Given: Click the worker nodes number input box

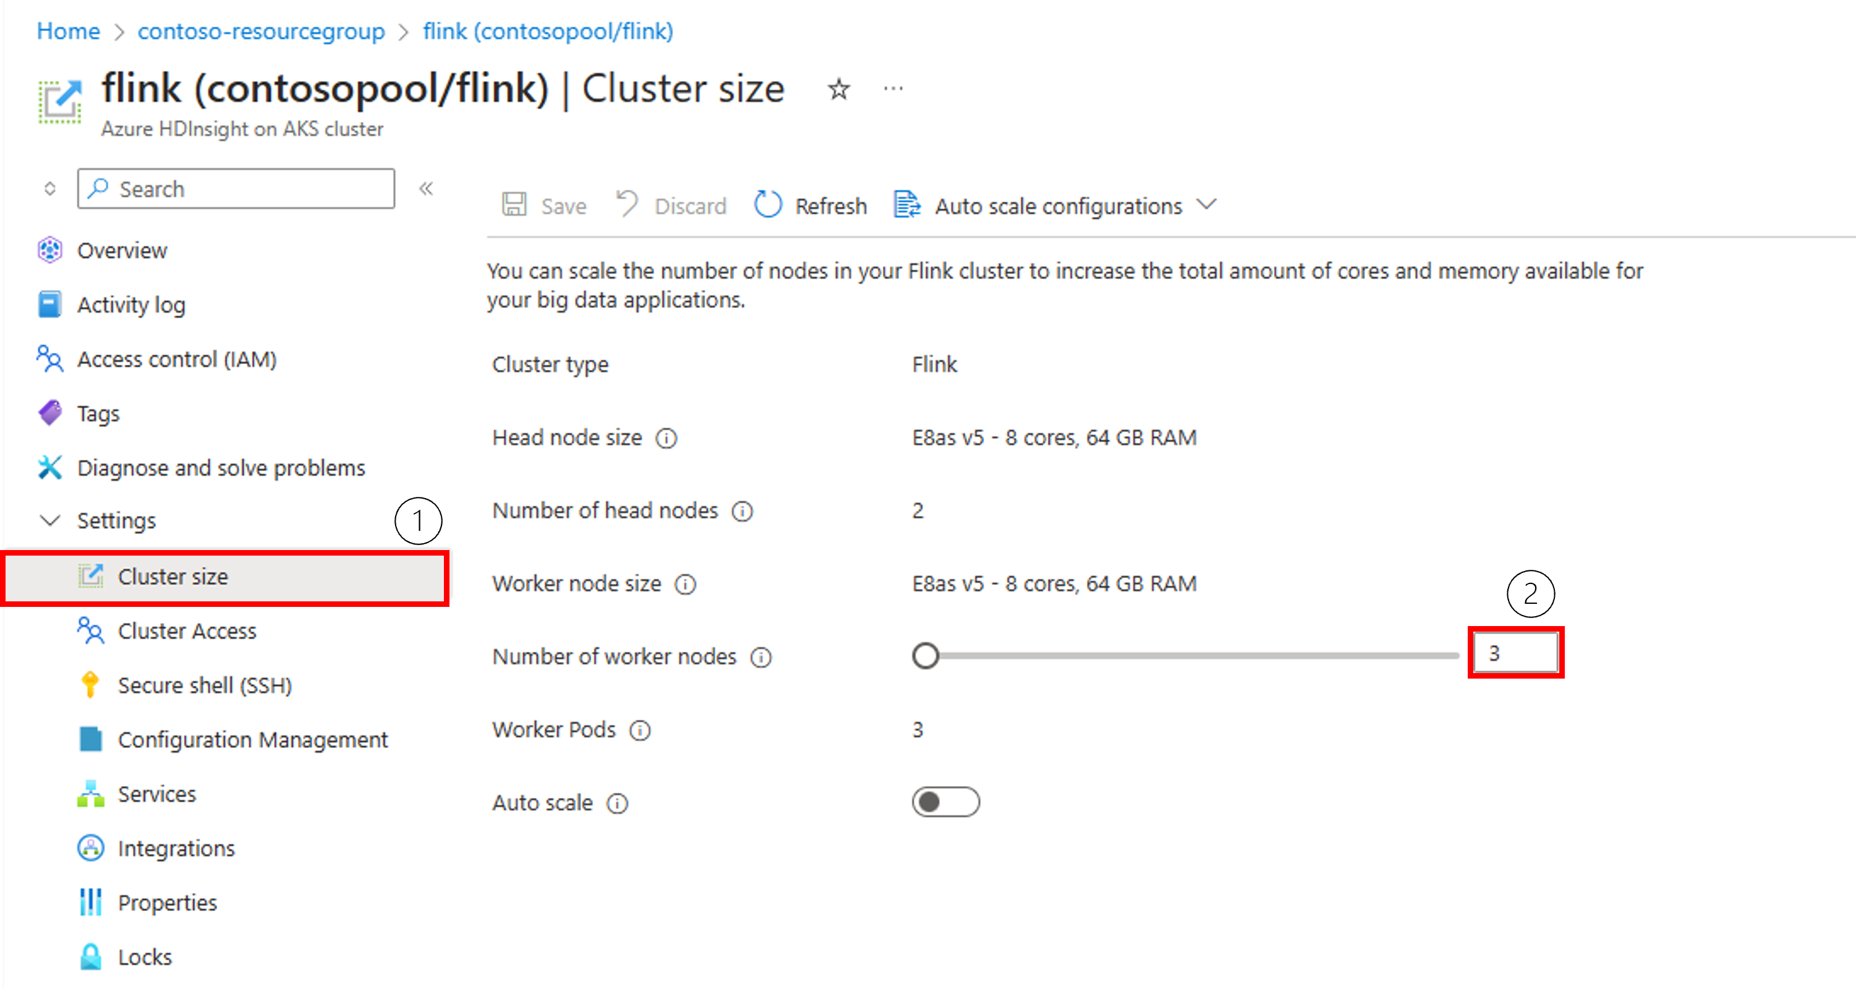Looking at the screenshot, I should (1515, 653).
